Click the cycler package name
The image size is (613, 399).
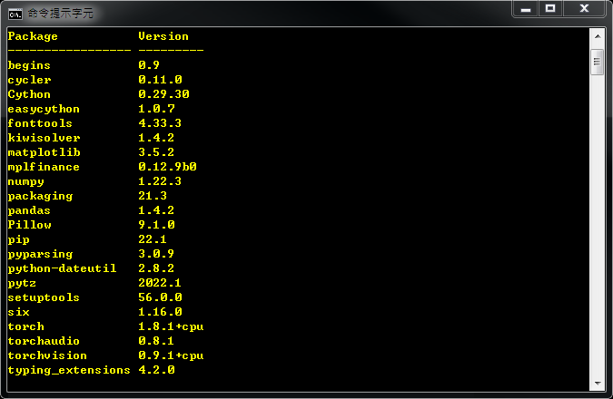(x=29, y=80)
